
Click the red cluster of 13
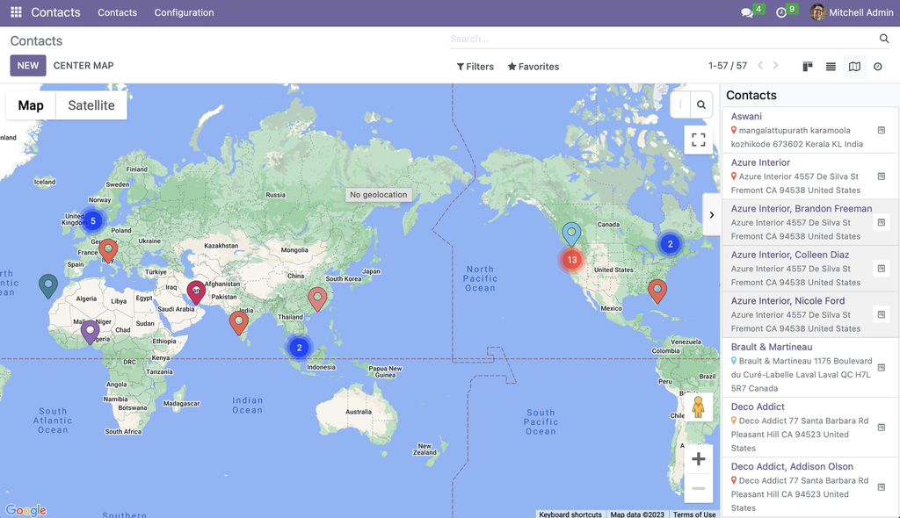tap(571, 260)
